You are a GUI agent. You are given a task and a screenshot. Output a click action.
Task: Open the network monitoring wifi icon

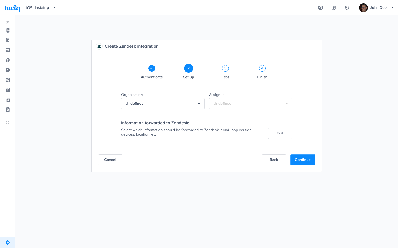7,90
